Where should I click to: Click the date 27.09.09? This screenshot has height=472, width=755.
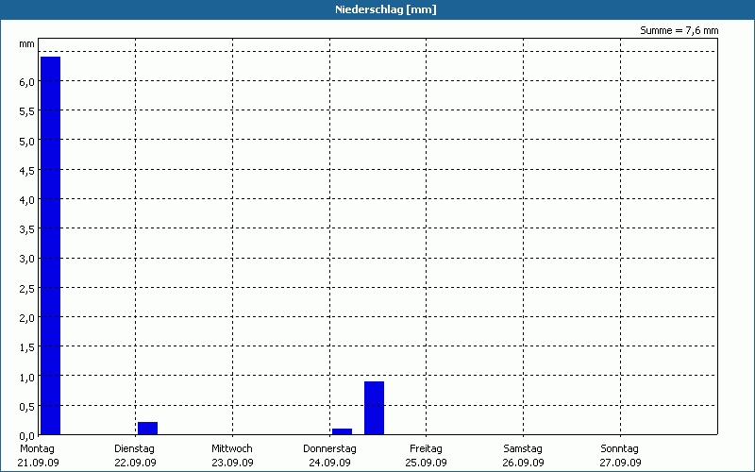pyautogui.click(x=621, y=463)
